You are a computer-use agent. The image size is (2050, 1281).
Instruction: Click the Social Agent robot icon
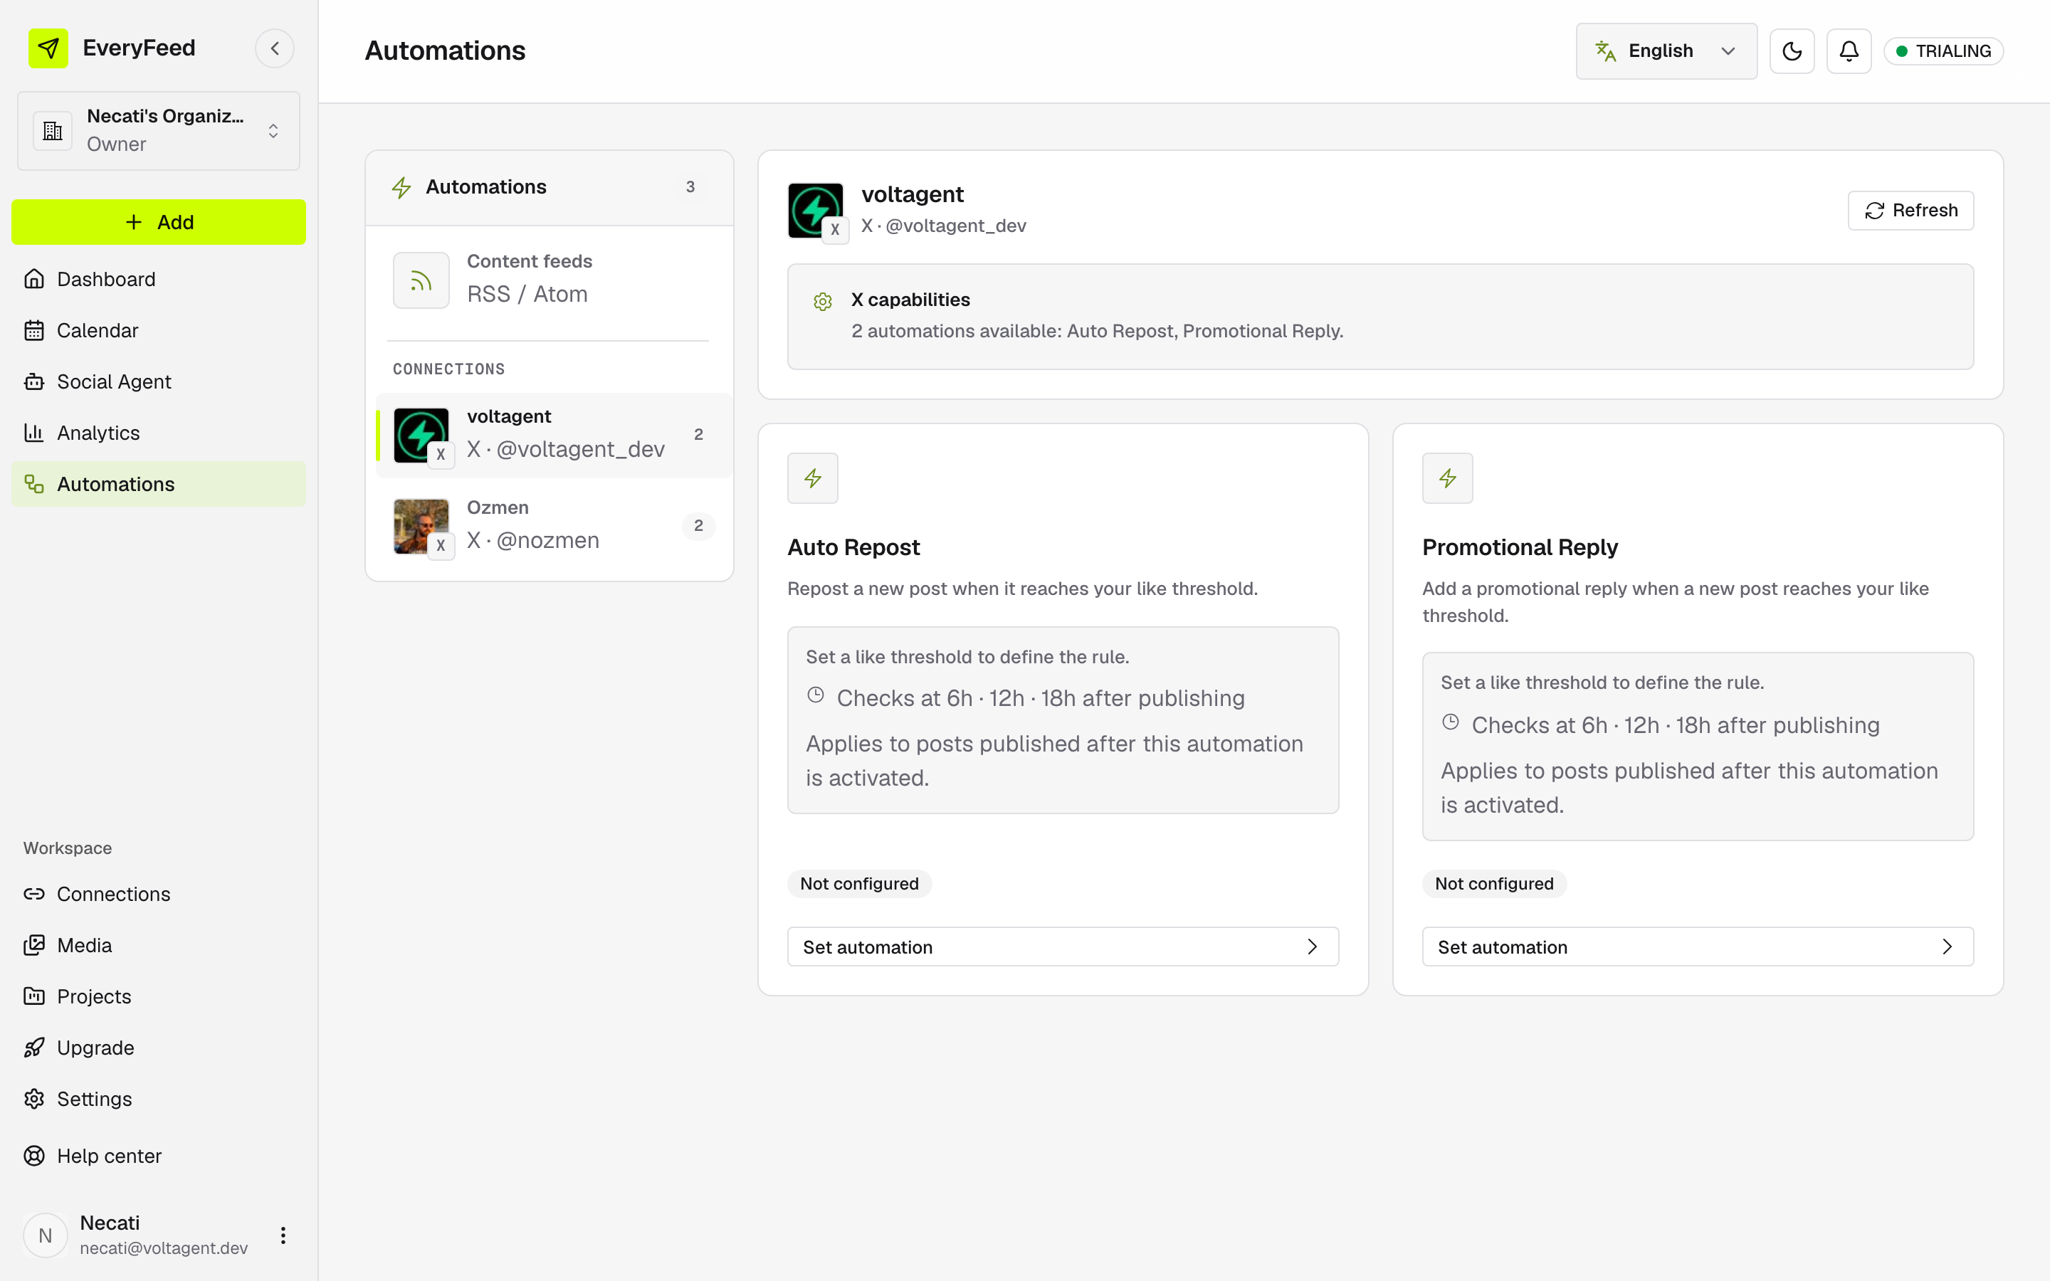(34, 381)
